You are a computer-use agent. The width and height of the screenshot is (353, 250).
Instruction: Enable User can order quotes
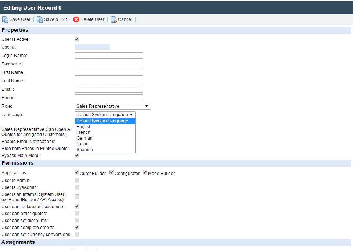click(x=77, y=214)
